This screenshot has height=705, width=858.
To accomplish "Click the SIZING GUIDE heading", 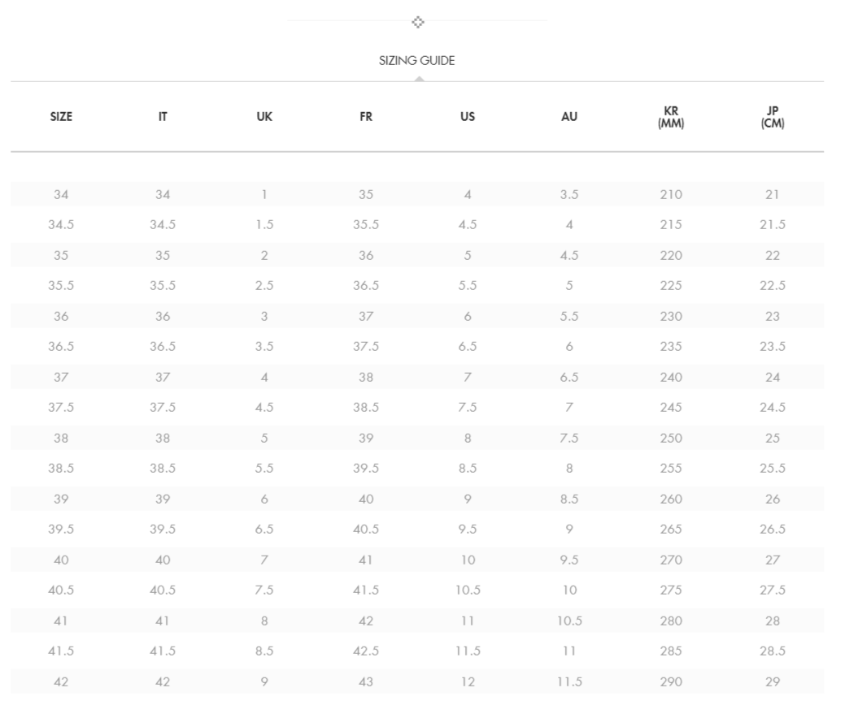I will (416, 60).
